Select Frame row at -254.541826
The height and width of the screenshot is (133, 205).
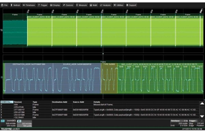click(x=100, y=115)
